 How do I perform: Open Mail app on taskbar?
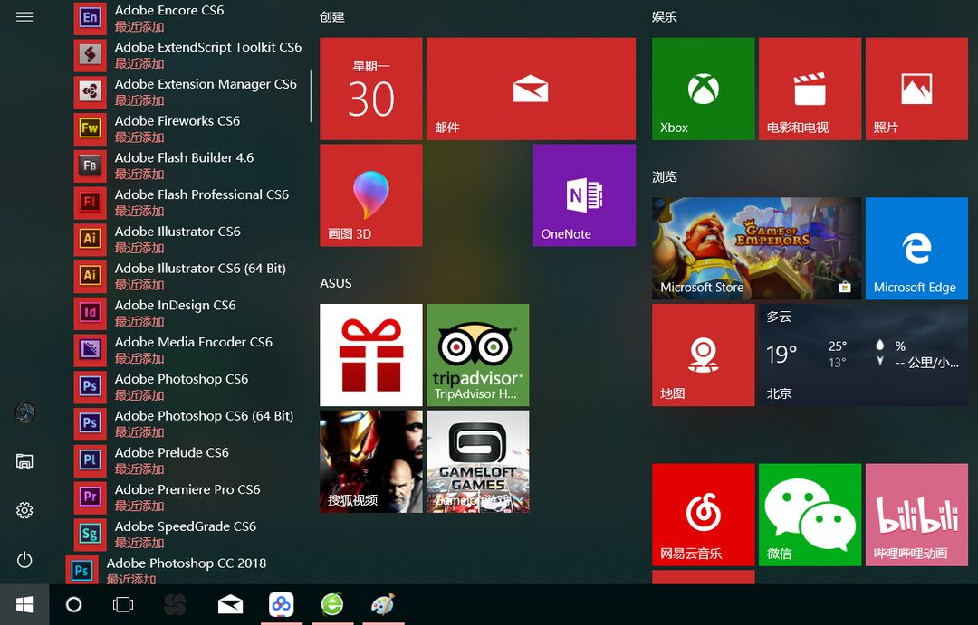click(230, 604)
